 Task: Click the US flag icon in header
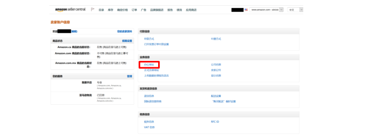tap(246, 10)
